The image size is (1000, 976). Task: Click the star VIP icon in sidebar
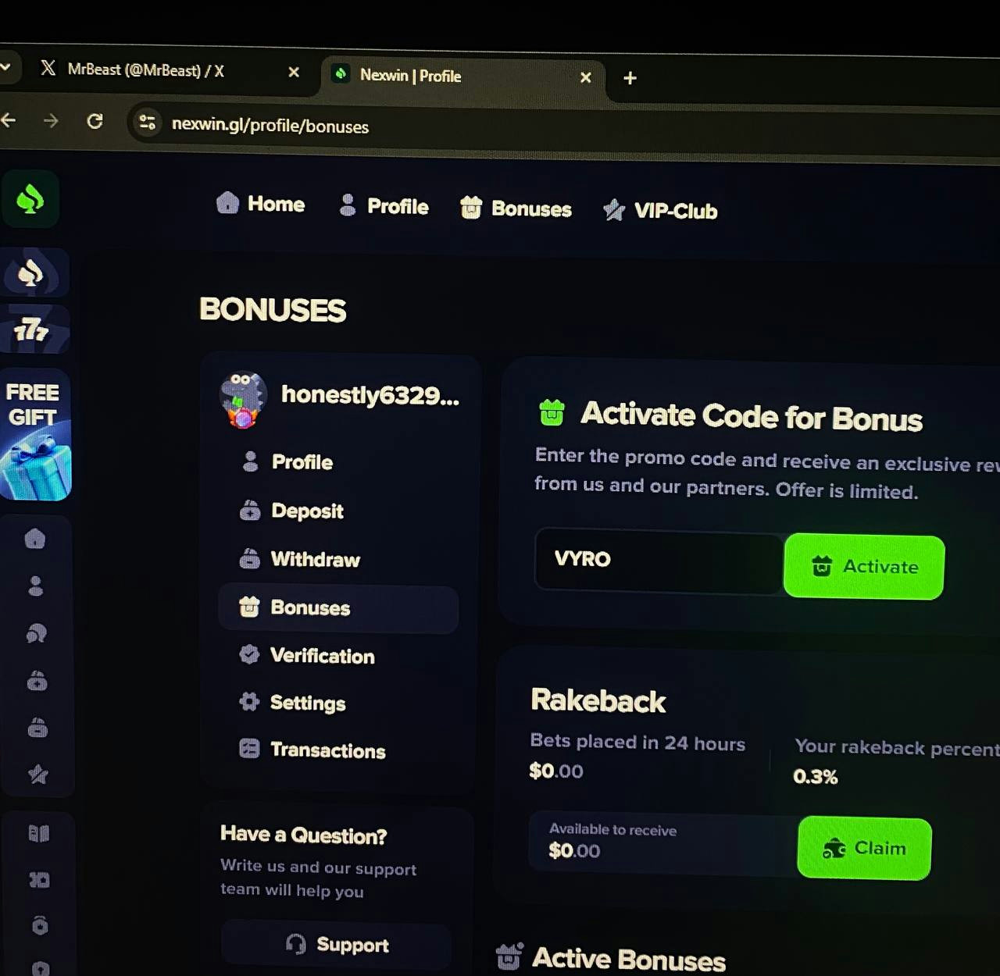pos(37,775)
